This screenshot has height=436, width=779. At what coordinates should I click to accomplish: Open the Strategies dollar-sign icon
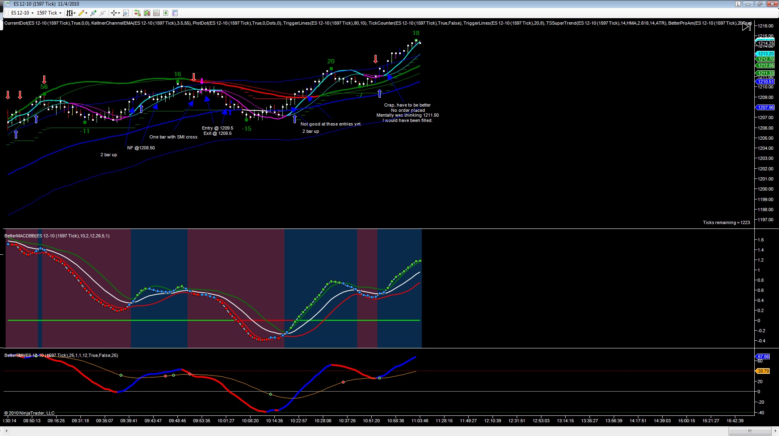(x=166, y=13)
